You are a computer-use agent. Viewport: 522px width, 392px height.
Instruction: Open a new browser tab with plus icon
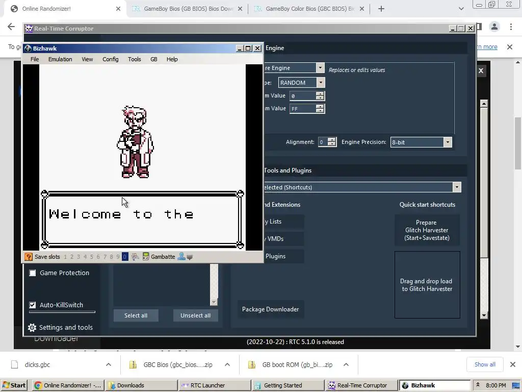(x=381, y=9)
